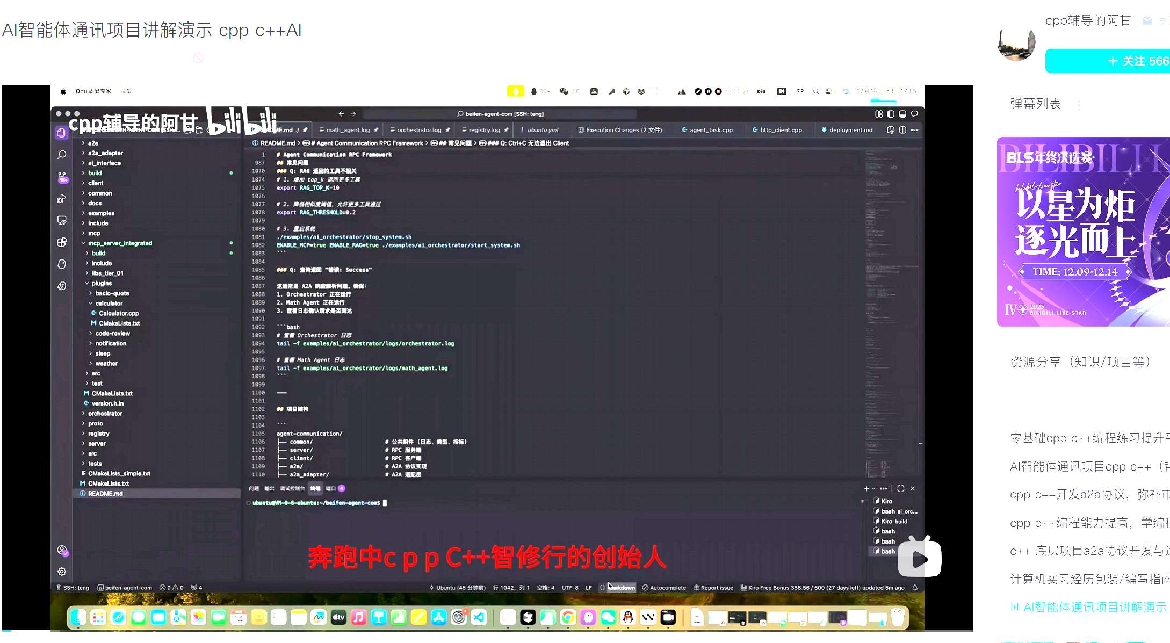Viewport: 1170px width, 643px height.
Task: Toggle the notifications bell in status bar
Action: click(915, 588)
